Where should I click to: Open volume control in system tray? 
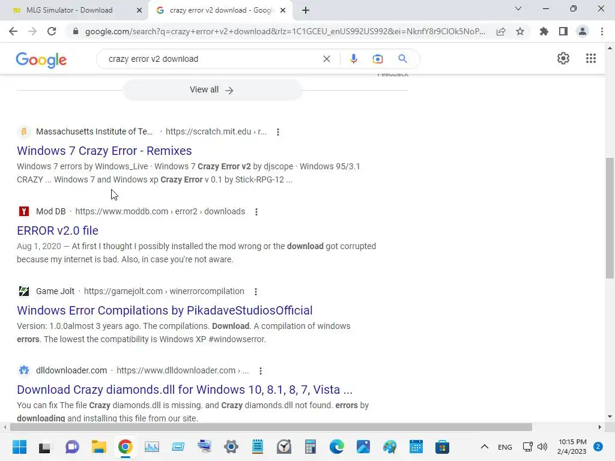click(542, 447)
